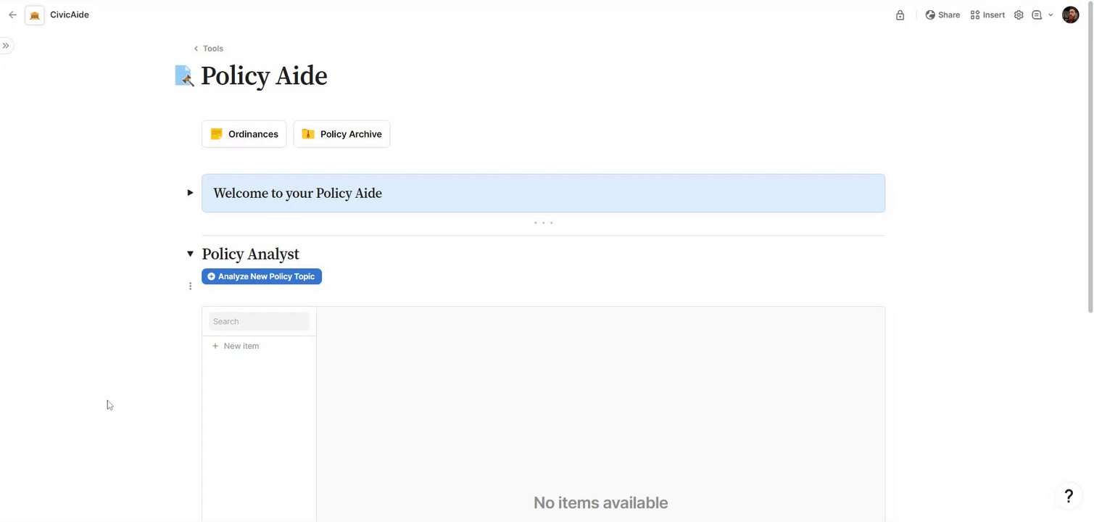Expand Welcome to your Policy Aide toggle

pos(190,193)
